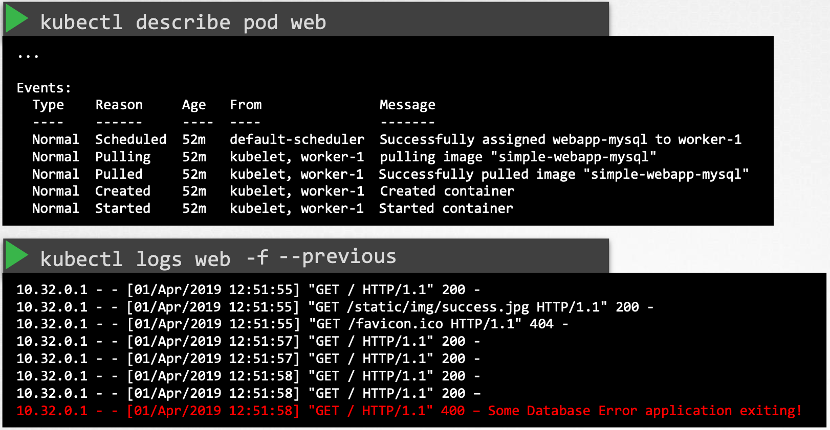Click the ellipsis at top of describe output

tap(28, 56)
